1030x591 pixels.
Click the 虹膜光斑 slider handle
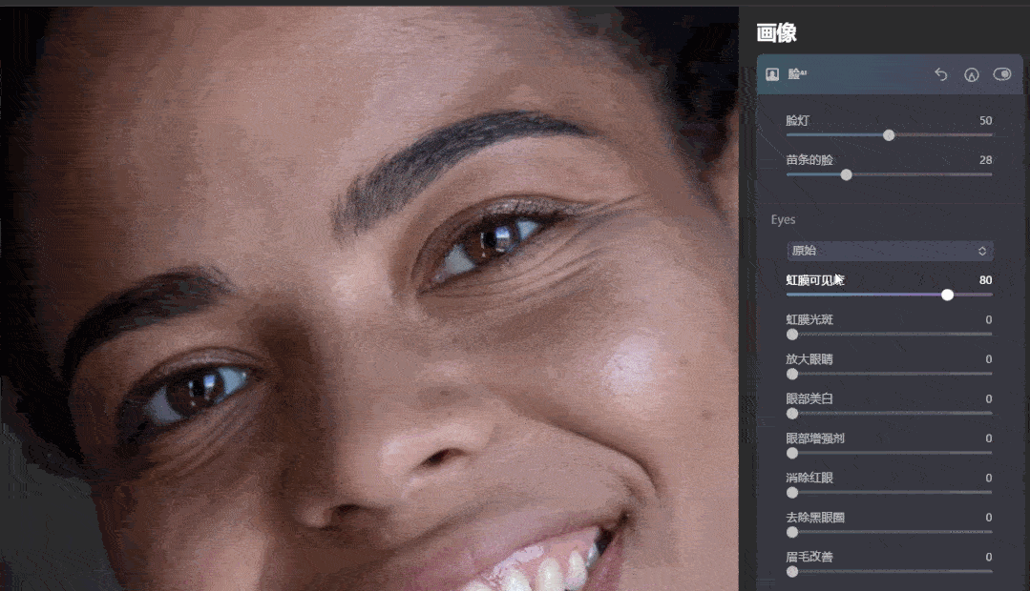click(x=792, y=334)
